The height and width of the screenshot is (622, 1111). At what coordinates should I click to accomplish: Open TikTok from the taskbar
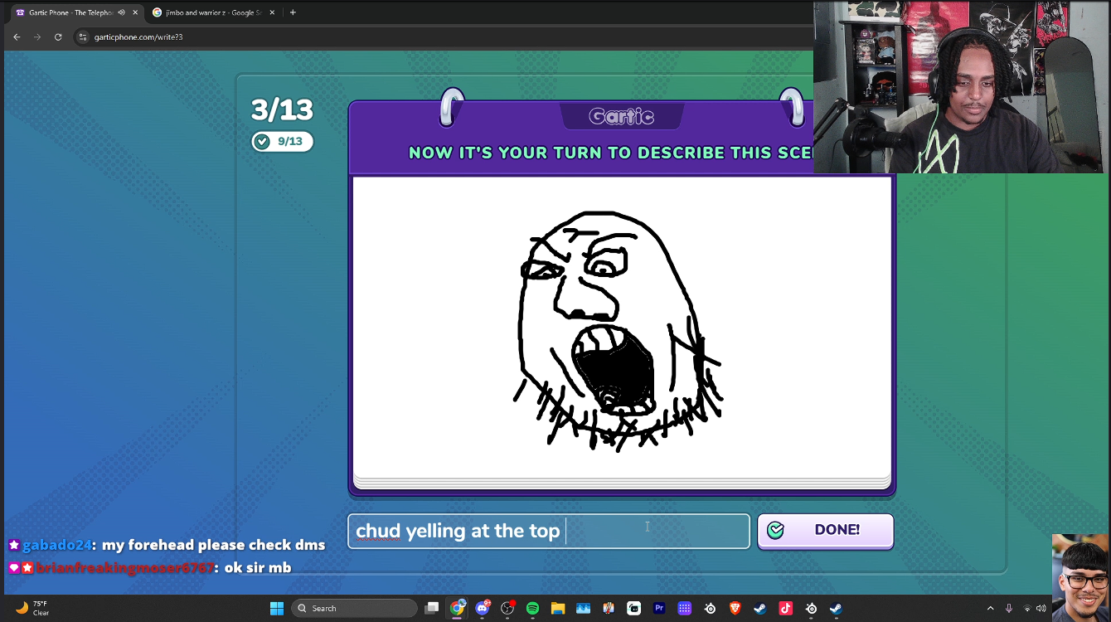pyautogui.click(x=785, y=608)
